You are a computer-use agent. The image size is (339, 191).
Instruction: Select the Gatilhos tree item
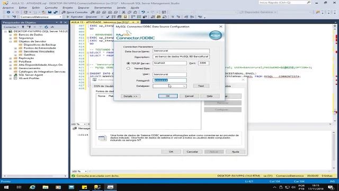point(30,55)
